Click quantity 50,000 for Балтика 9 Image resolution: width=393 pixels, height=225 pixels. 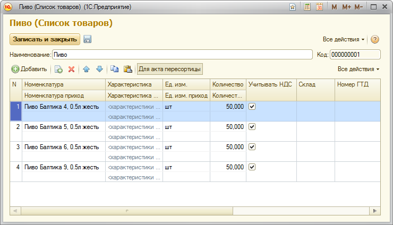[x=228, y=167]
